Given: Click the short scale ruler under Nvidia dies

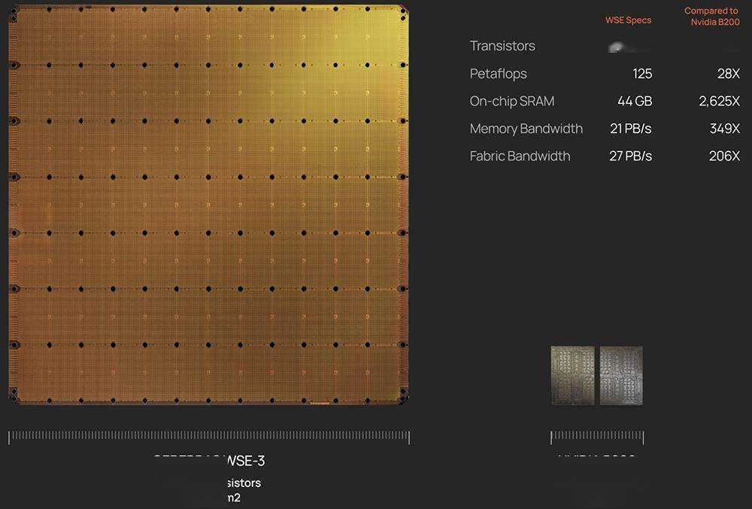Looking at the screenshot, I should 597,437.
